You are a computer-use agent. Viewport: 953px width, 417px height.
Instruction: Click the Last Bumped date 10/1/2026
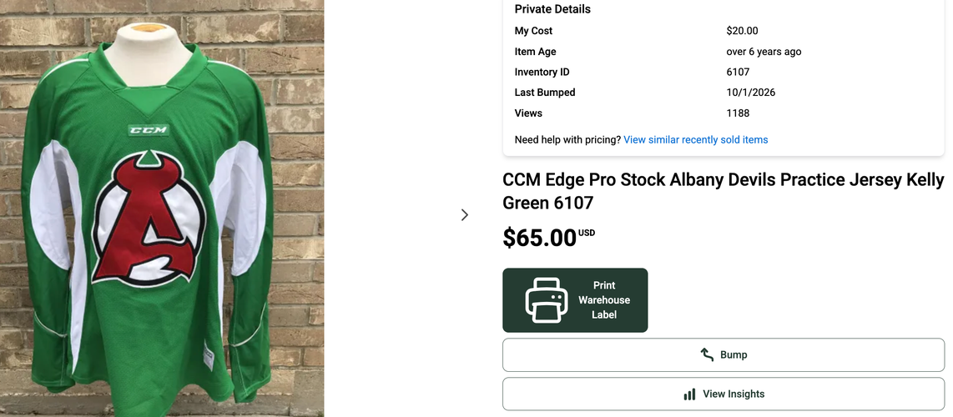[750, 93]
